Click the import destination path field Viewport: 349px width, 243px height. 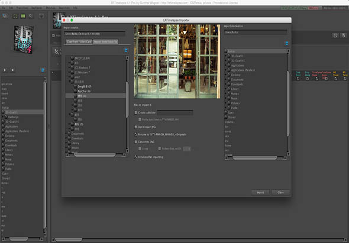(256, 33)
